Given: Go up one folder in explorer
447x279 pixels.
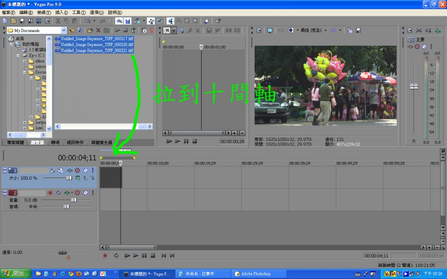Looking at the screenshot, I should coord(72,30).
